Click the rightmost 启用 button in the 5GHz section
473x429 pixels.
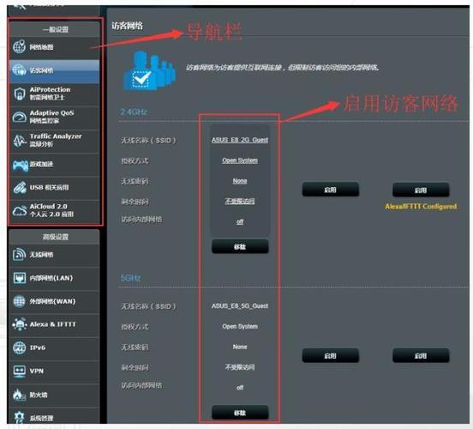coord(421,355)
